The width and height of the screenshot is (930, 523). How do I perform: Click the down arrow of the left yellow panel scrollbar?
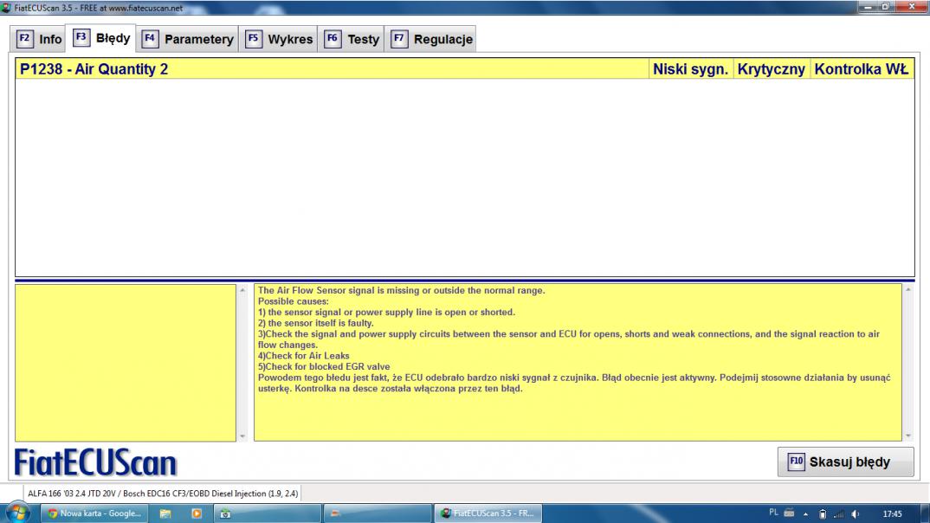click(242, 436)
